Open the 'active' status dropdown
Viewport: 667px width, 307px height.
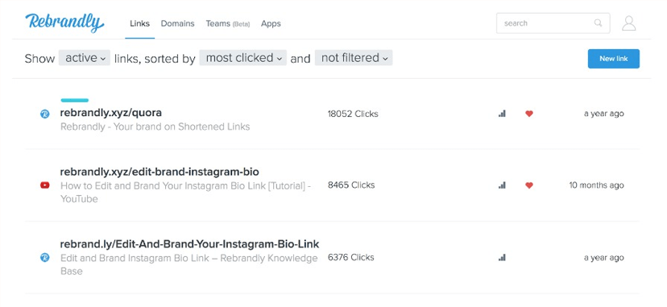(85, 58)
